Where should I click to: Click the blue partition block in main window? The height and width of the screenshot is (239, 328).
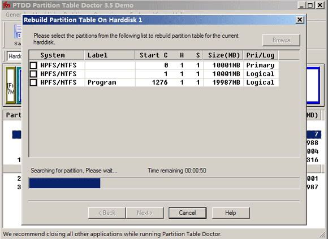pos(313,85)
